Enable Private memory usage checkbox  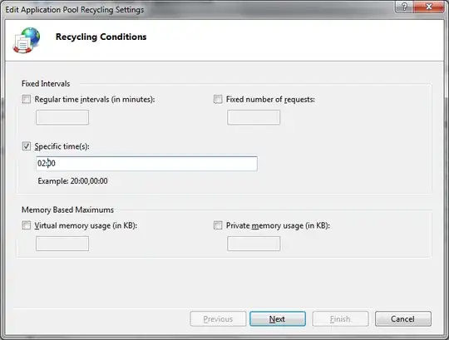(218, 225)
